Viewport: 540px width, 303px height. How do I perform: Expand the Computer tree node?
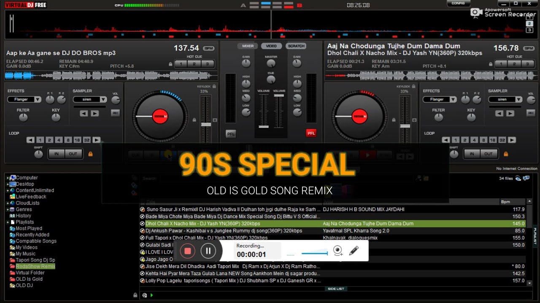8,178
